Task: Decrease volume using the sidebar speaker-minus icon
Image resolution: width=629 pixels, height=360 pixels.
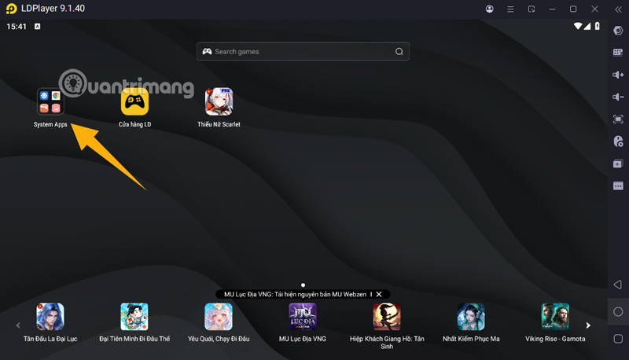Action: 618,97
